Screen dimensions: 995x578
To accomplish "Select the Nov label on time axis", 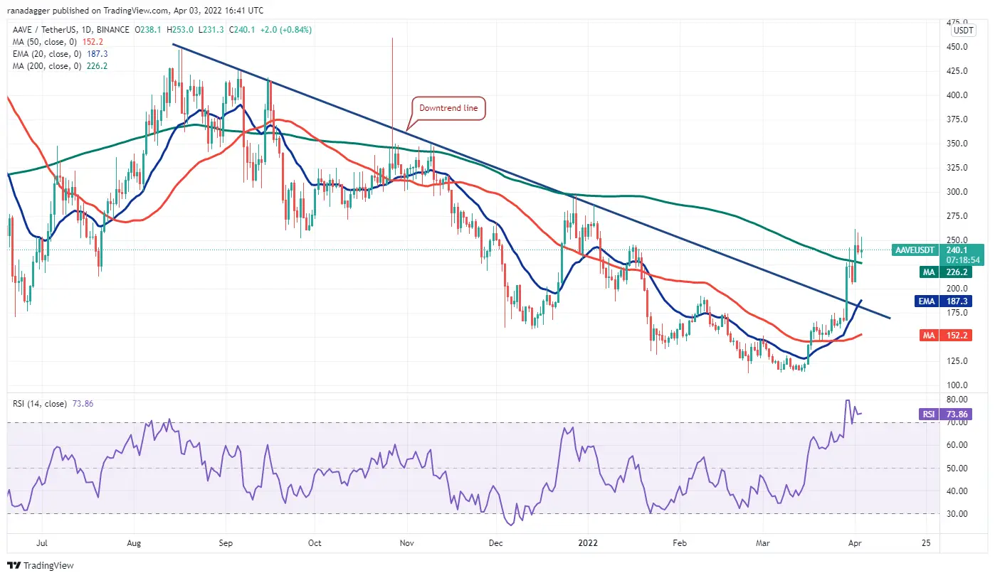I will click(406, 542).
